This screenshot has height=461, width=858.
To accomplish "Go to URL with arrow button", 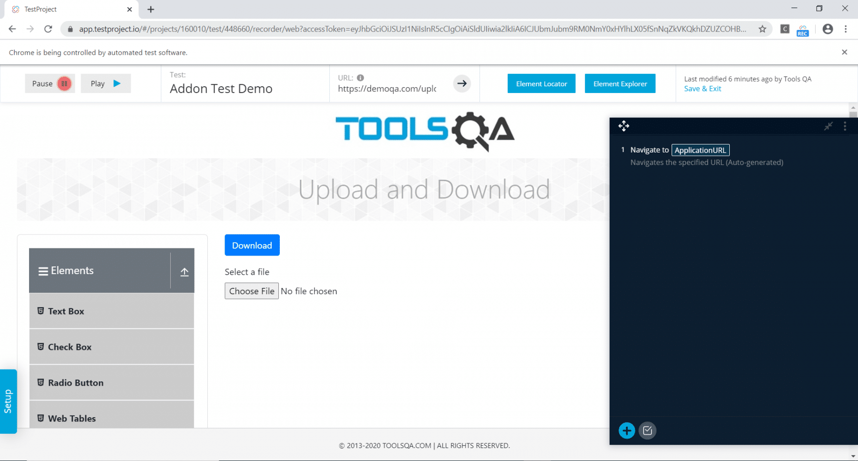I will (x=462, y=83).
